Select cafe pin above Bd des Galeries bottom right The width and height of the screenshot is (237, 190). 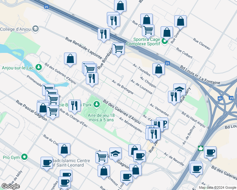point(196,170)
